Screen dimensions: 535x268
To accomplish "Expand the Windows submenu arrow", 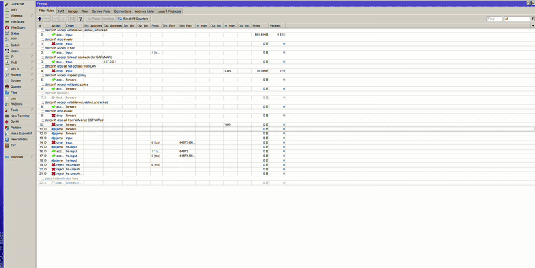I will pyautogui.click(x=33, y=157).
